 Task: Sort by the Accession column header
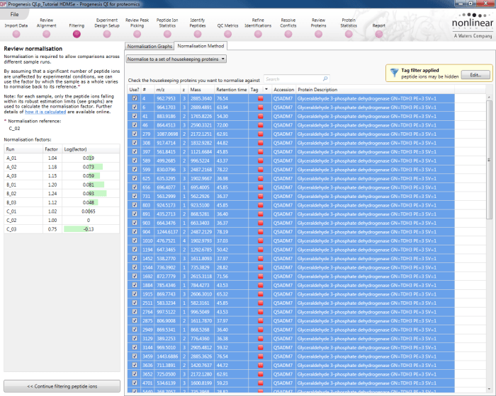283,89
